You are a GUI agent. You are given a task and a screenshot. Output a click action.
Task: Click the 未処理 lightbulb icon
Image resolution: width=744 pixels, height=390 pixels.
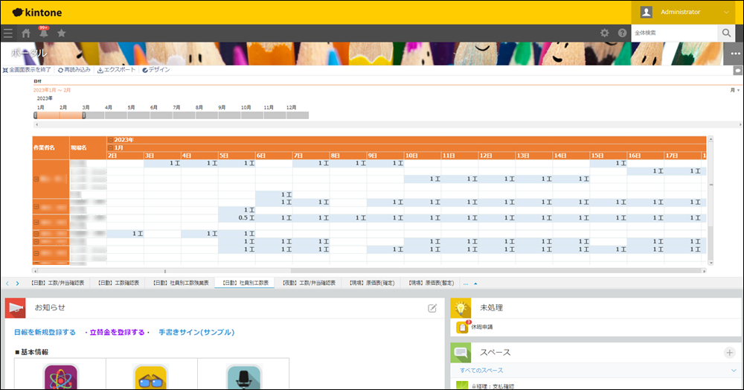(x=461, y=308)
